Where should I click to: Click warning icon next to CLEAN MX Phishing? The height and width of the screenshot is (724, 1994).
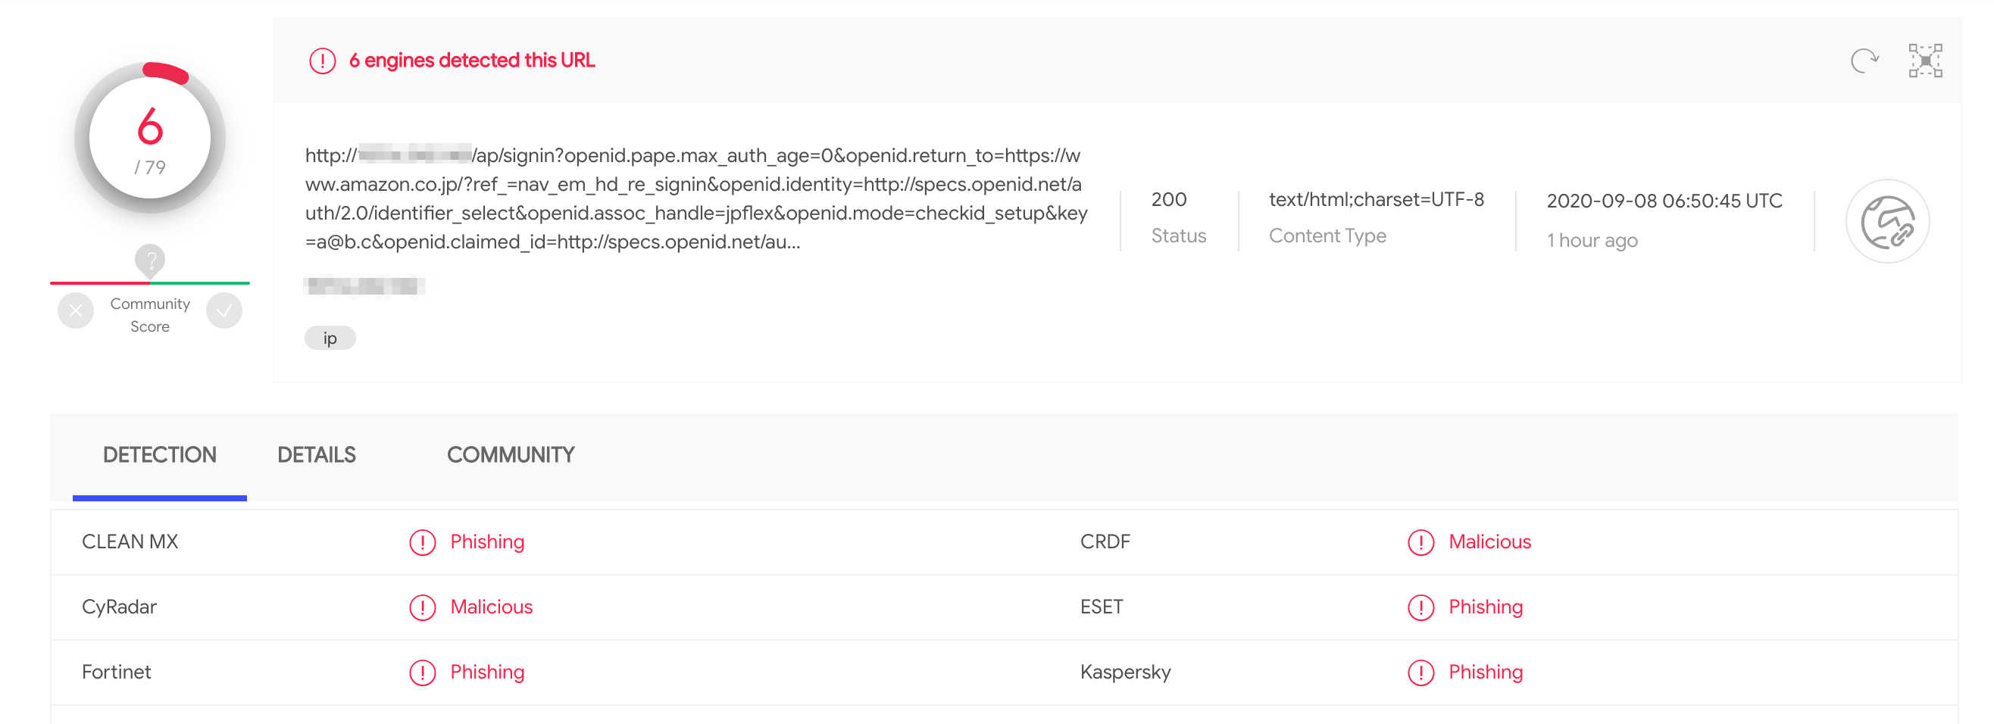tap(423, 542)
